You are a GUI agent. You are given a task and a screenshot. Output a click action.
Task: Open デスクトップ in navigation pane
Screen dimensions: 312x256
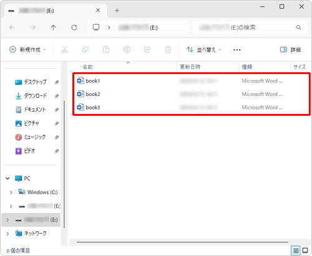tap(35, 82)
